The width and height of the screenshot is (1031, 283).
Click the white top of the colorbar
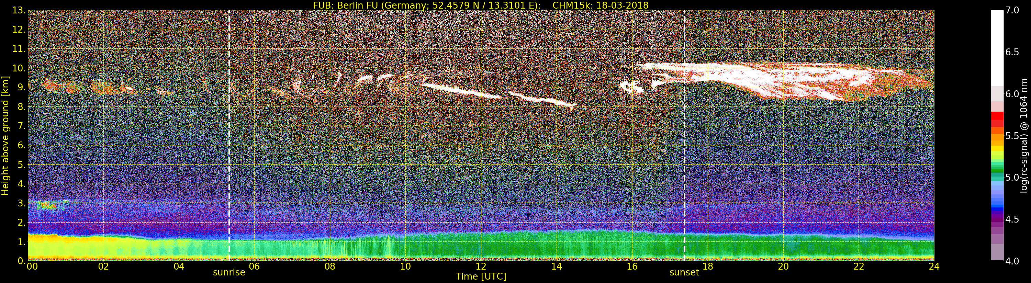[997, 47]
